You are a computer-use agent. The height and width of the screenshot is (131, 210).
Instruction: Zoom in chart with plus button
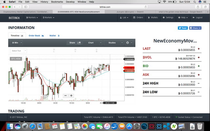pyautogui.click(x=71, y=96)
